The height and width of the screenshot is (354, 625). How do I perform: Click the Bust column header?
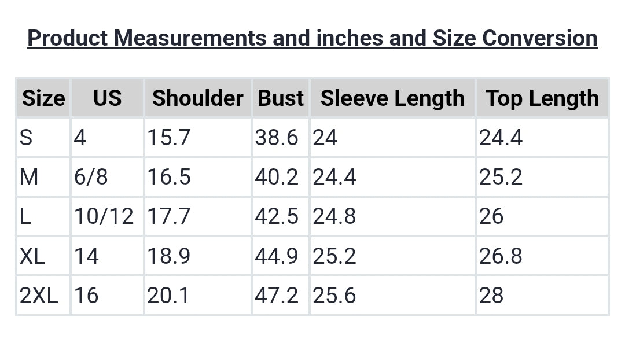281,98
